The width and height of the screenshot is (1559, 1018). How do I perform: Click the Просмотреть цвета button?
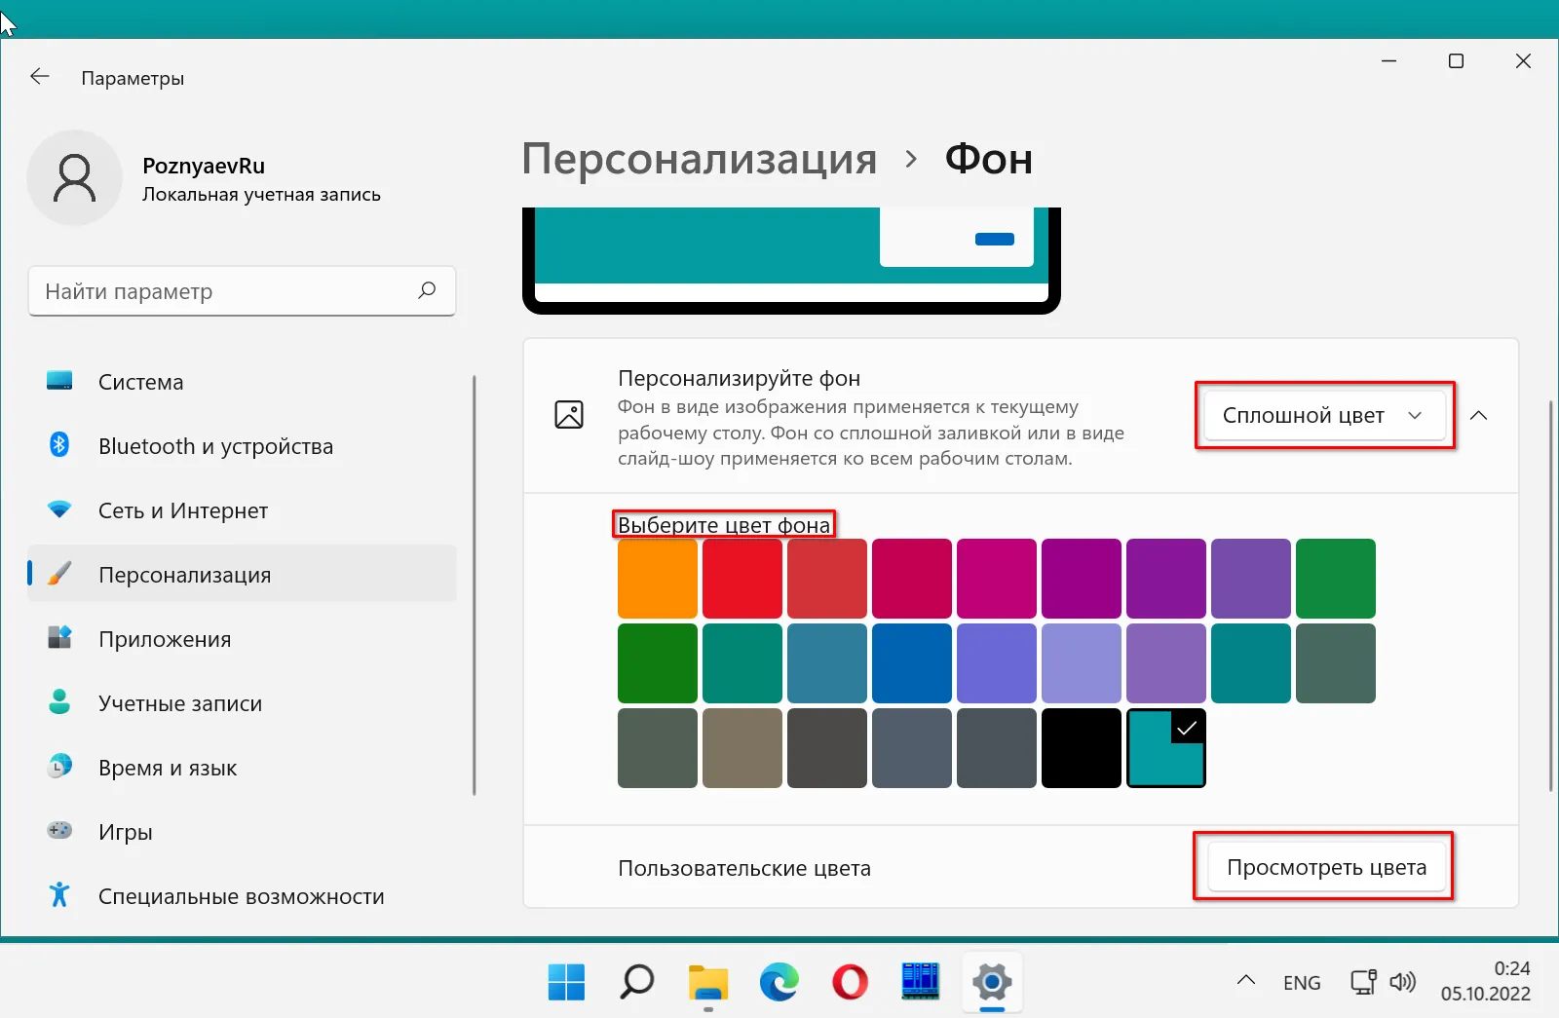tap(1325, 867)
